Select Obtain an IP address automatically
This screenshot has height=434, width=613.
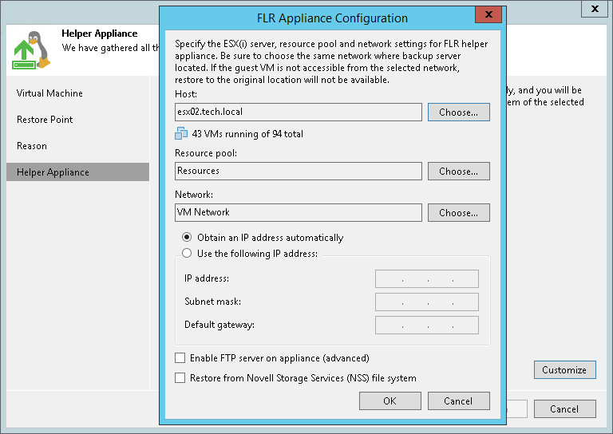coord(187,238)
